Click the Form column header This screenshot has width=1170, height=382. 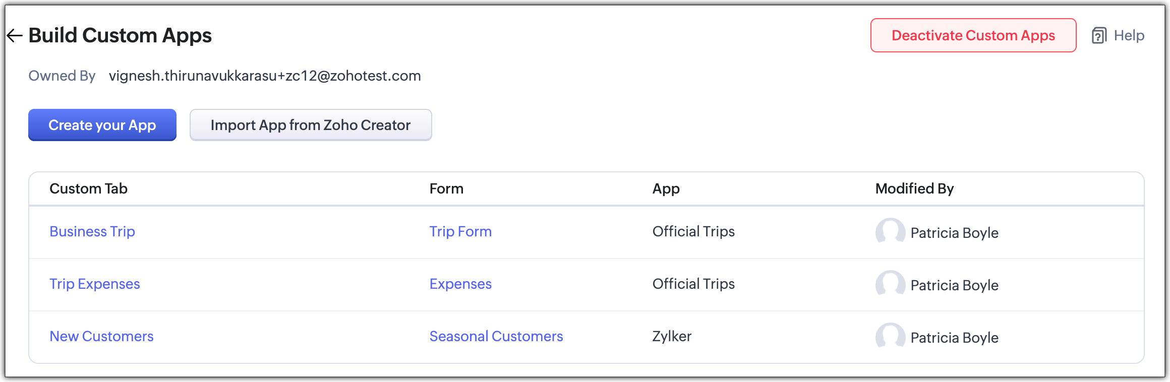coord(446,188)
